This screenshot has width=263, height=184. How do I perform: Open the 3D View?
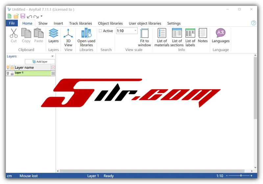(x=68, y=38)
